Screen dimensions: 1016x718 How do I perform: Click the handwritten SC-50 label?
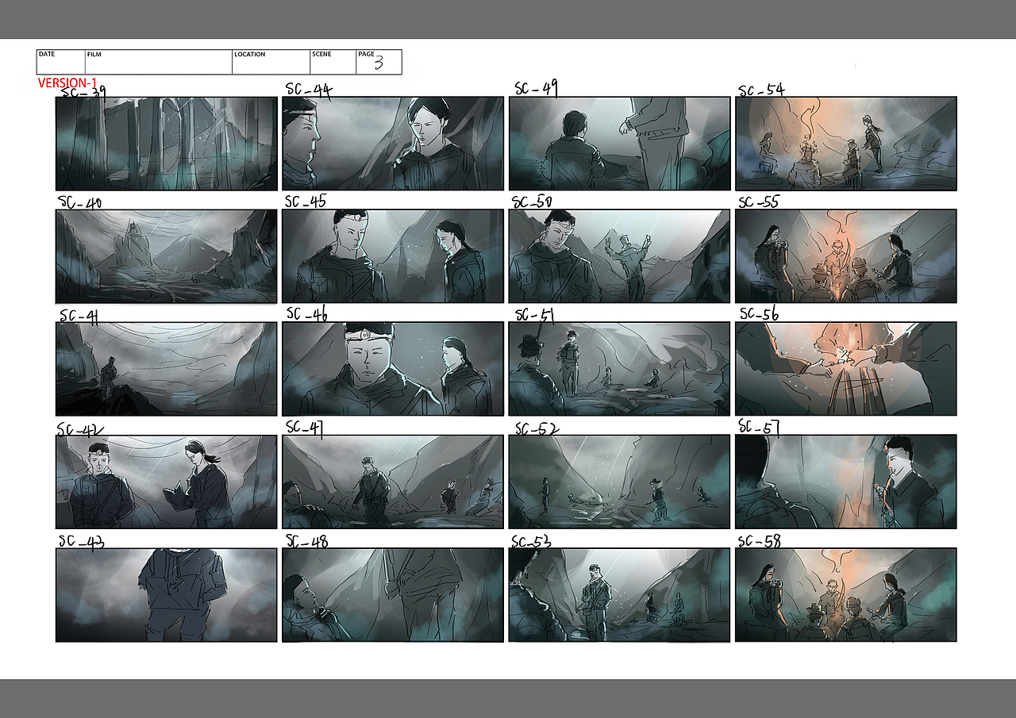point(532,202)
